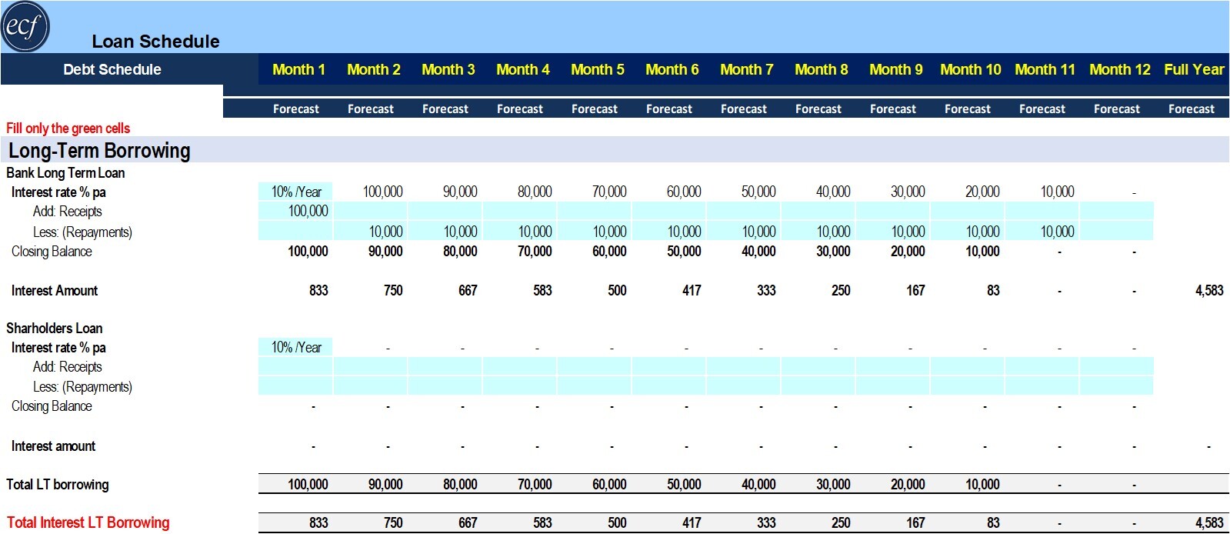Select Total Interest LT Borrowing label
This screenshot has width=1230, height=534.
pos(88,523)
